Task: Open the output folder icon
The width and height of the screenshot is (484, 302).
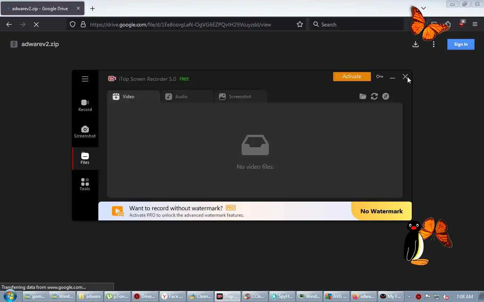Action: [363, 97]
